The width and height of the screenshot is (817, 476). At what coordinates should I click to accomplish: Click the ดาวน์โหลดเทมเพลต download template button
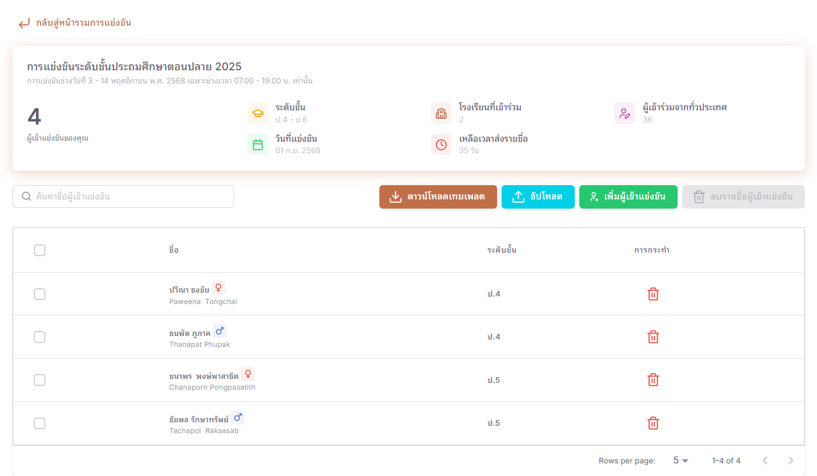(438, 197)
